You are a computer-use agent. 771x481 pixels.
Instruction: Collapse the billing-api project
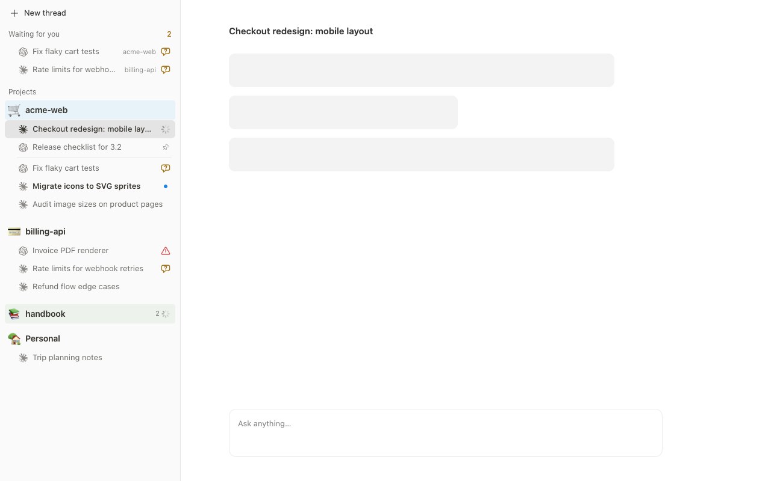[90, 231]
